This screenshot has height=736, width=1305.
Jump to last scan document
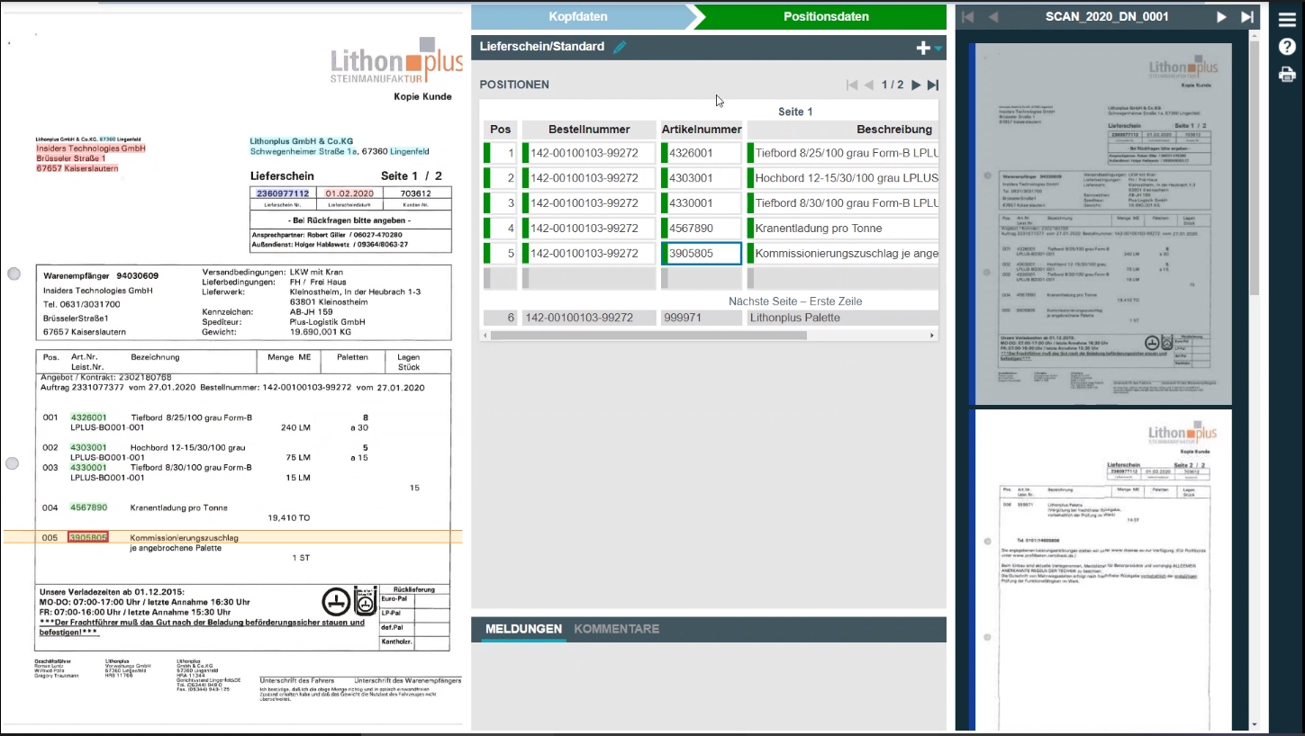(1247, 16)
